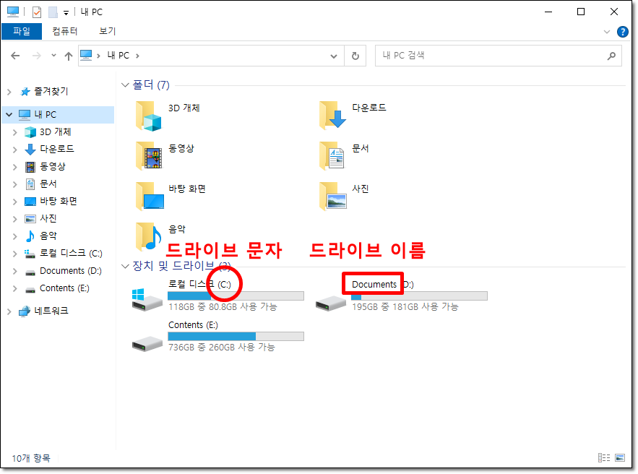Viewport: 638px width, 474px height.
Task: Open the quick access toolbar customize dropdown
Action: pos(66,13)
